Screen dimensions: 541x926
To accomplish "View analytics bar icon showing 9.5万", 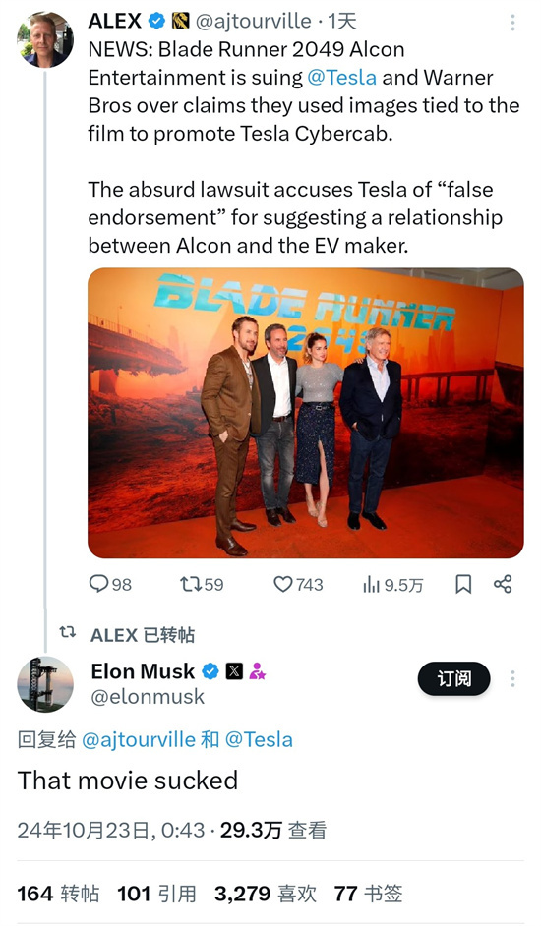I will [x=392, y=585].
